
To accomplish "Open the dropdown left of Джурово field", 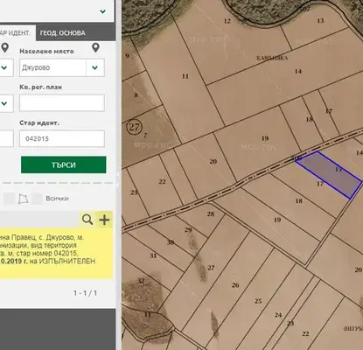I will click(x=5, y=67).
